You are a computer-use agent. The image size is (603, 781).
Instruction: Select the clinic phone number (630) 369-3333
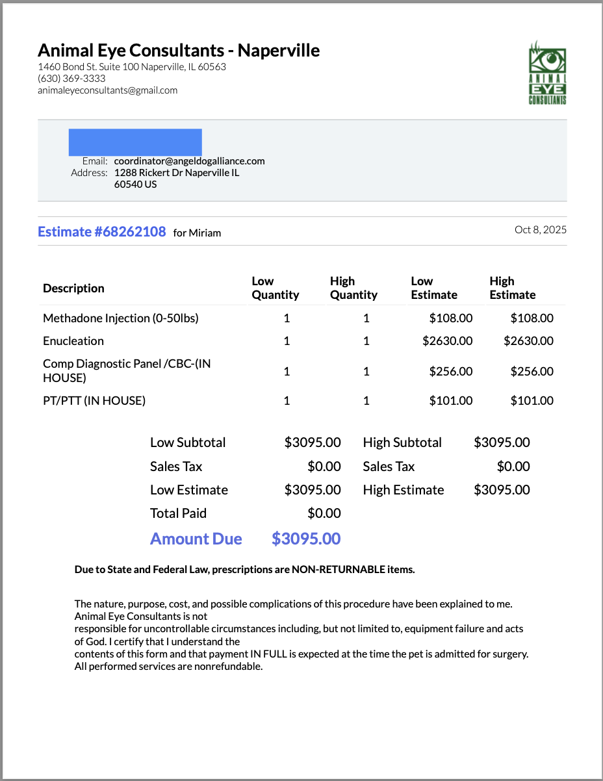click(71, 79)
